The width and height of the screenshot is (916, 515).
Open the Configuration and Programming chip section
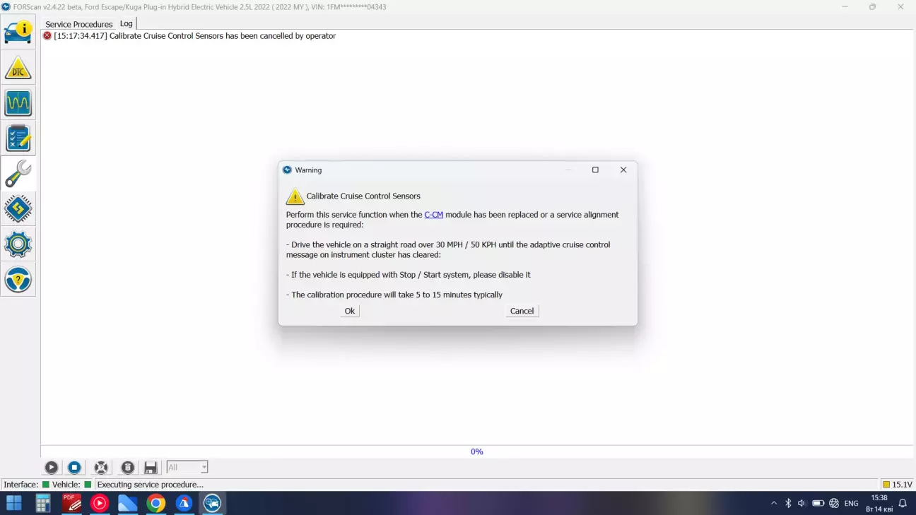[x=18, y=209]
